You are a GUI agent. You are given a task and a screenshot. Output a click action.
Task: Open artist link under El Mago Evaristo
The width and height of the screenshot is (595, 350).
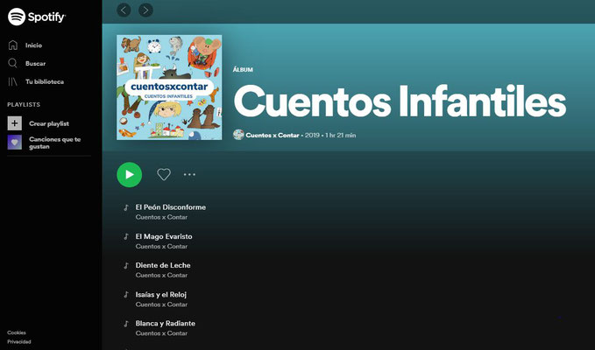[161, 246]
